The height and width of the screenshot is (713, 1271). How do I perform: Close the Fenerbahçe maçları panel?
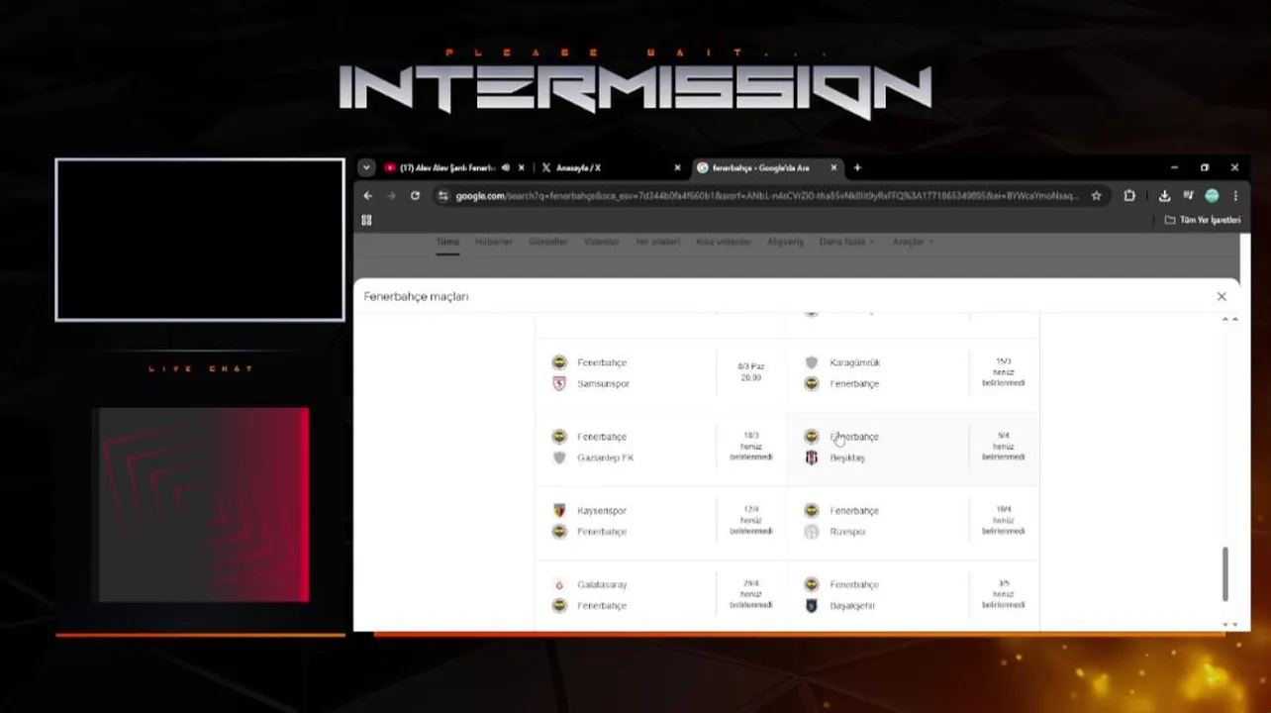tap(1222, 296)
